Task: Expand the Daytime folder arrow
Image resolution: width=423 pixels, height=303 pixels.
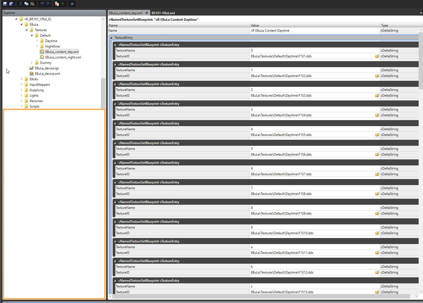Action: tap(37, 41)
